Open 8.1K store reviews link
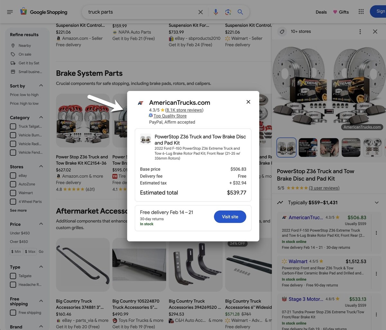 point(184,110)
